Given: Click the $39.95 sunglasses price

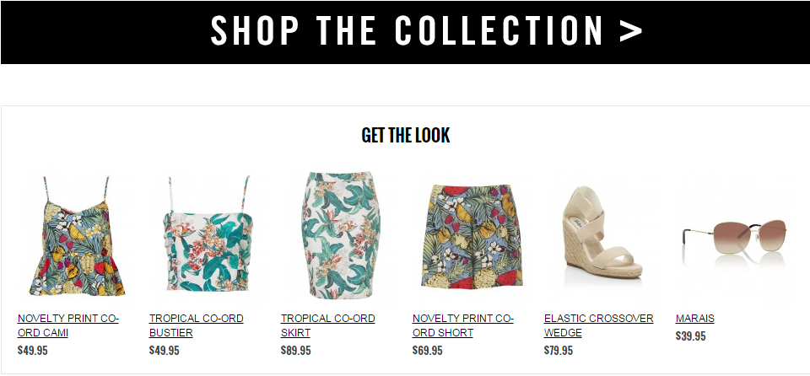Looking at the screenshot, I should (x=691, y=336).
